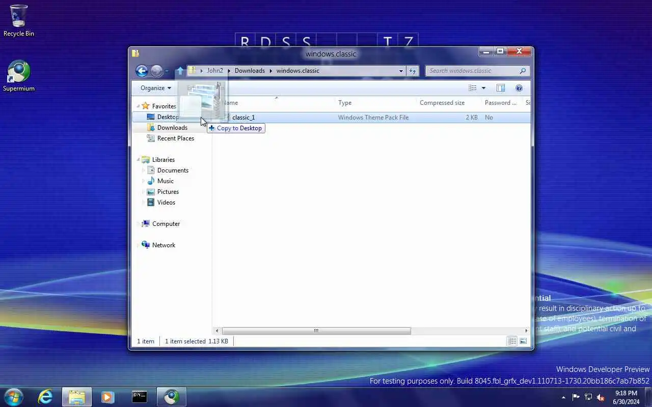Viewport: 652px width, 407px height.
Task: Launch Internet Explorer from the taskbar
Action: pos(45,397)
